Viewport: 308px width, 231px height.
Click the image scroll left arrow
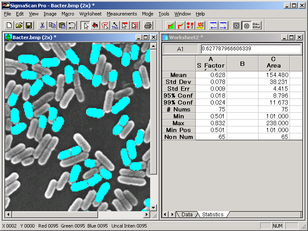click(8, 214)
